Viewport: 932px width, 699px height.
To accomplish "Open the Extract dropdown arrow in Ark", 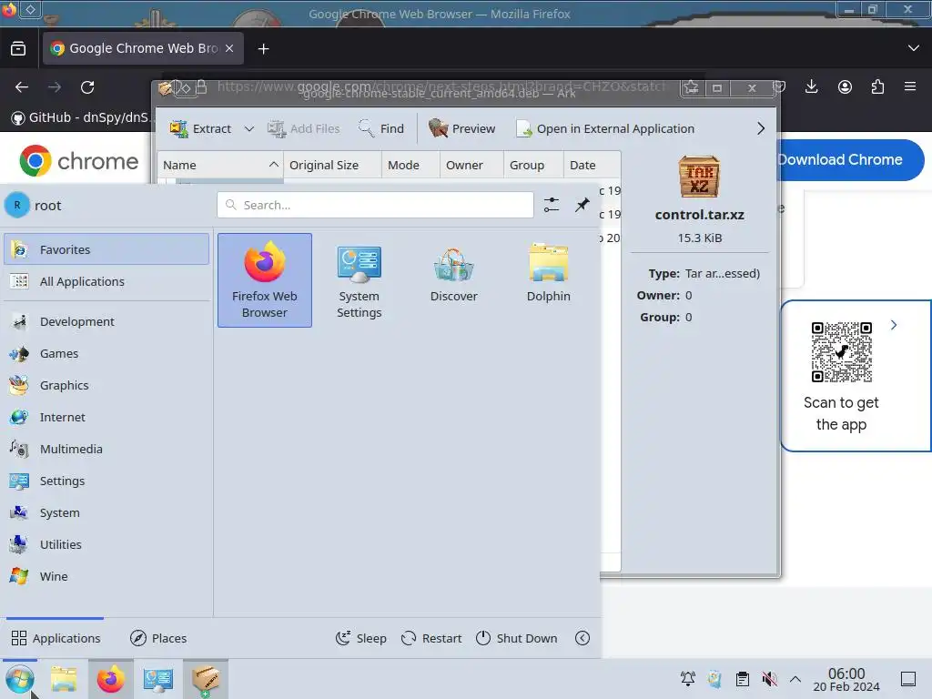I will tap(249, 128).
